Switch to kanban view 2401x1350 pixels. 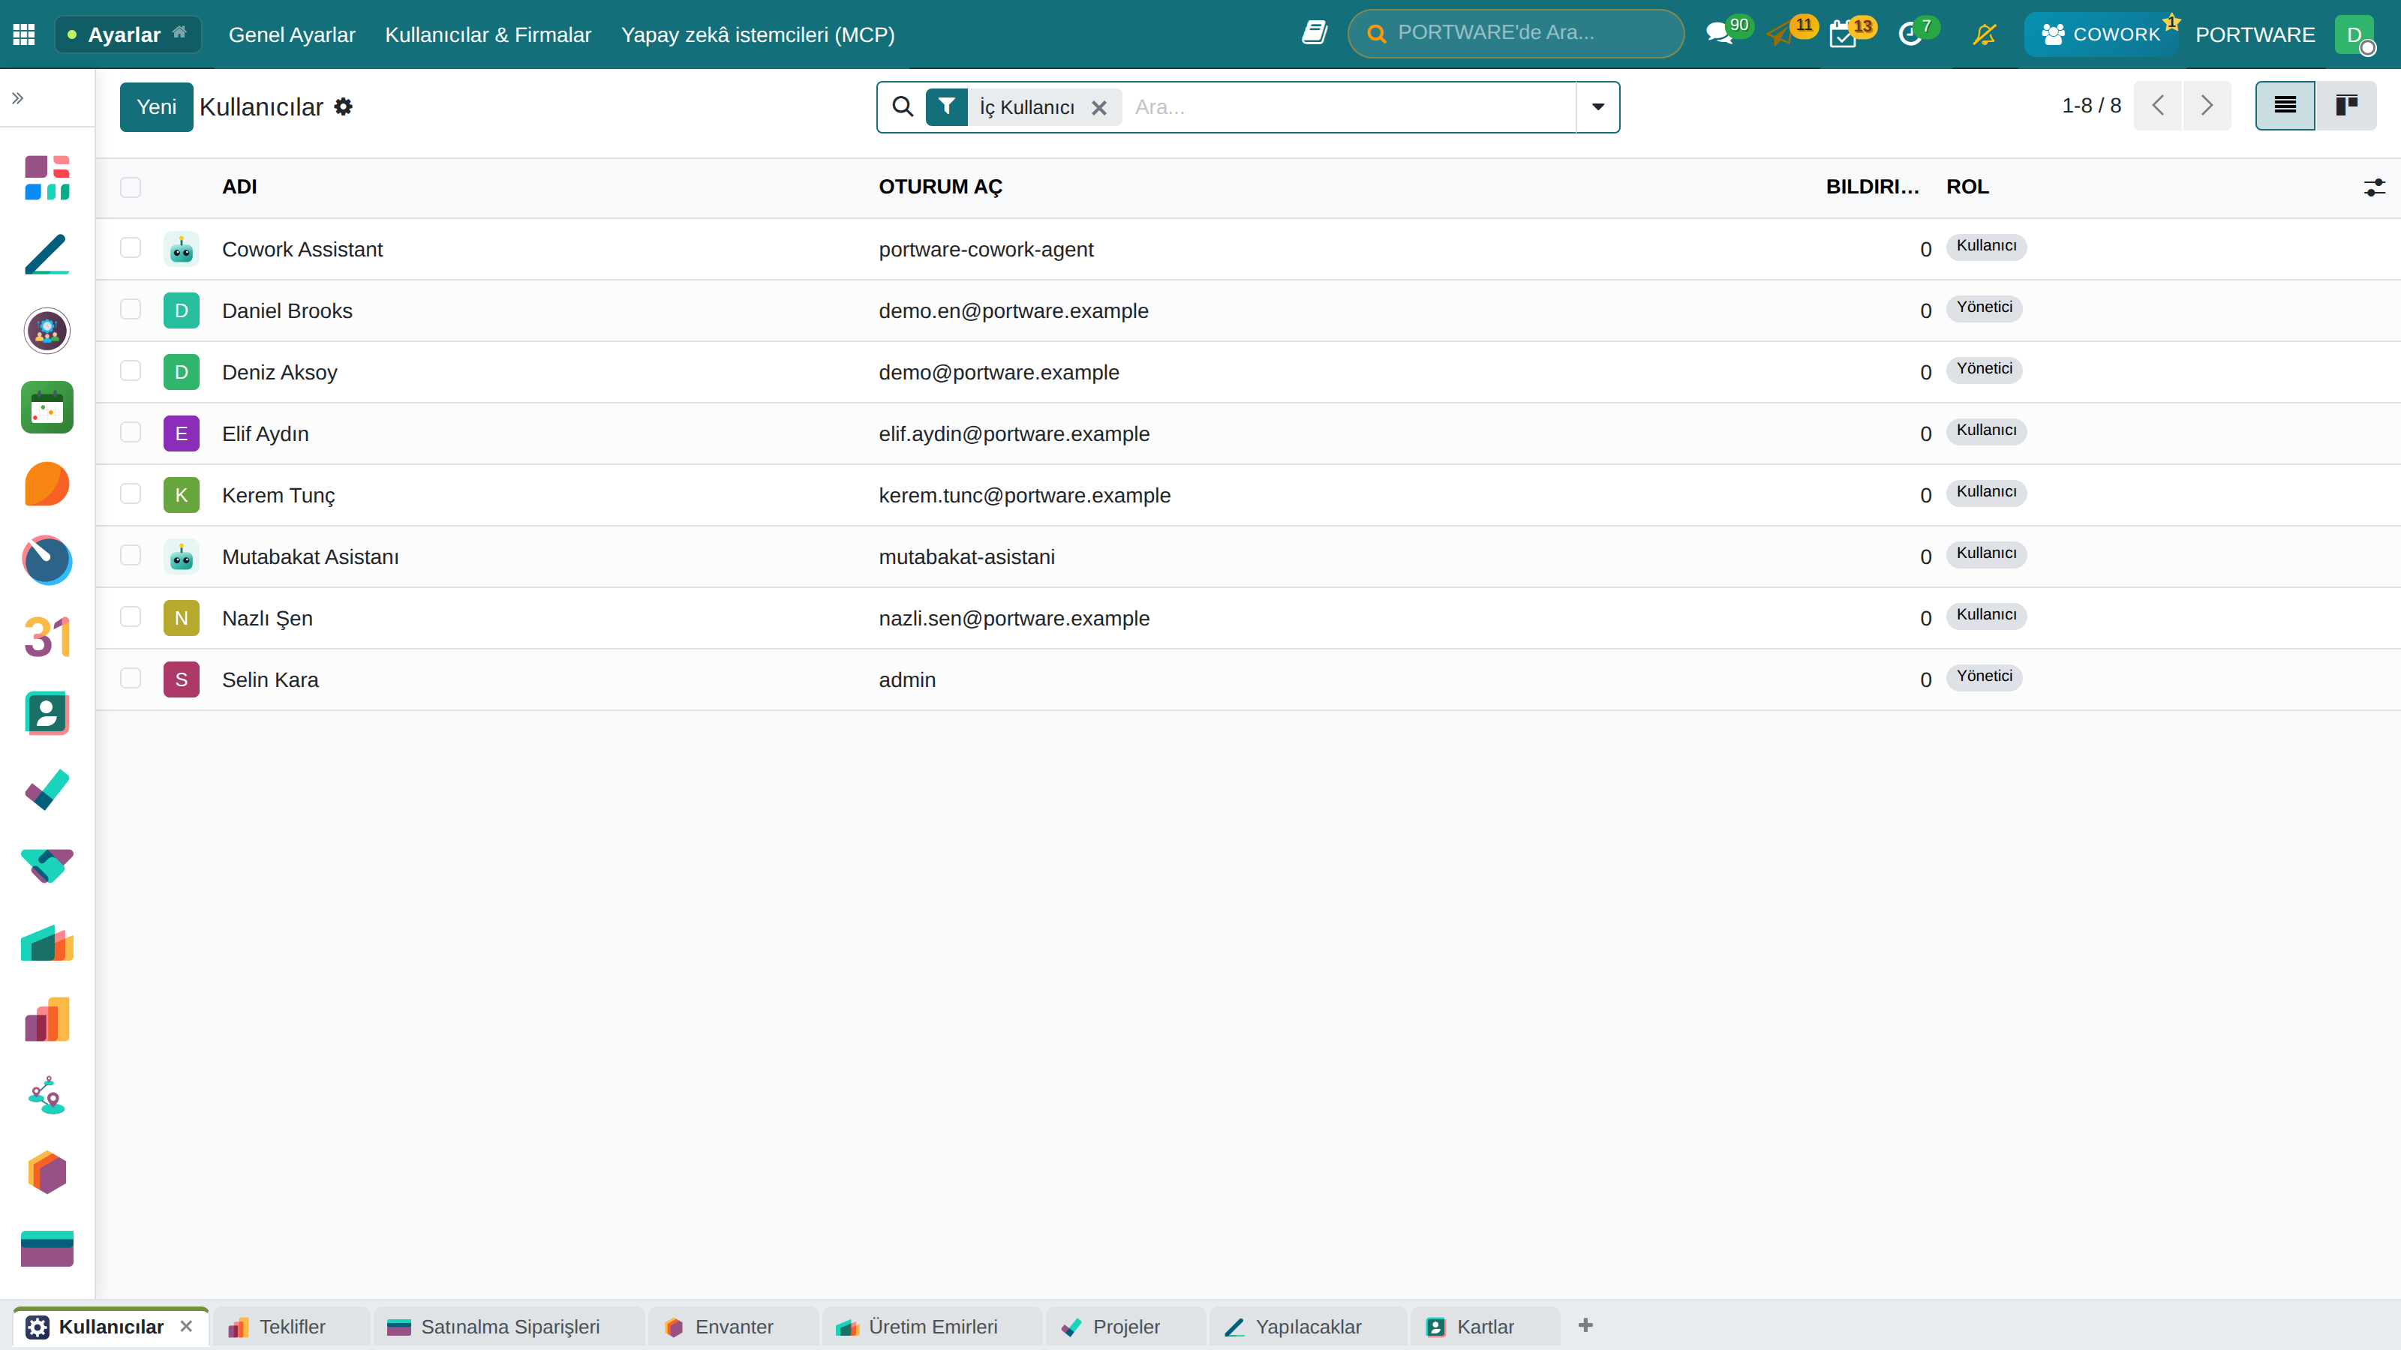point(2346,105)
